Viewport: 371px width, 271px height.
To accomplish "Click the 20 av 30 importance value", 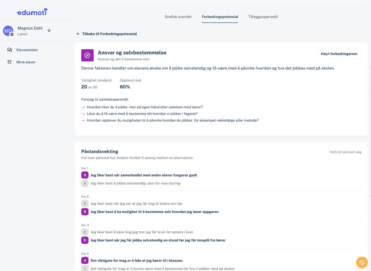I will point(89,87).
